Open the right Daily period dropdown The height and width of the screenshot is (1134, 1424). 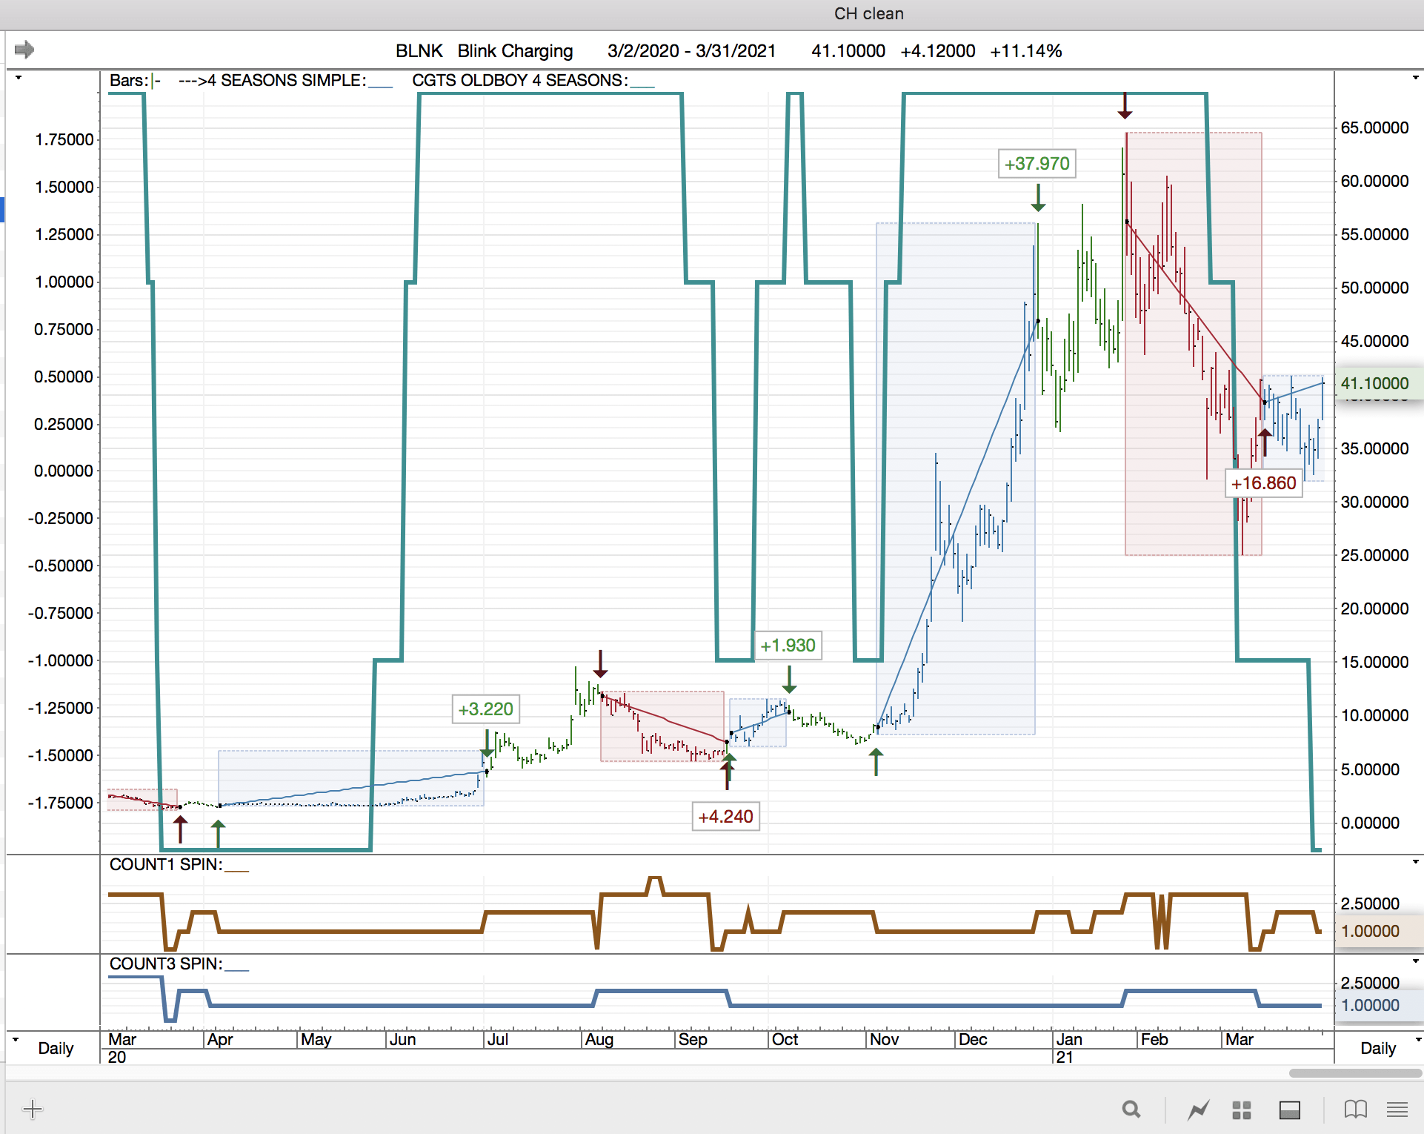click(1378, 1048)
